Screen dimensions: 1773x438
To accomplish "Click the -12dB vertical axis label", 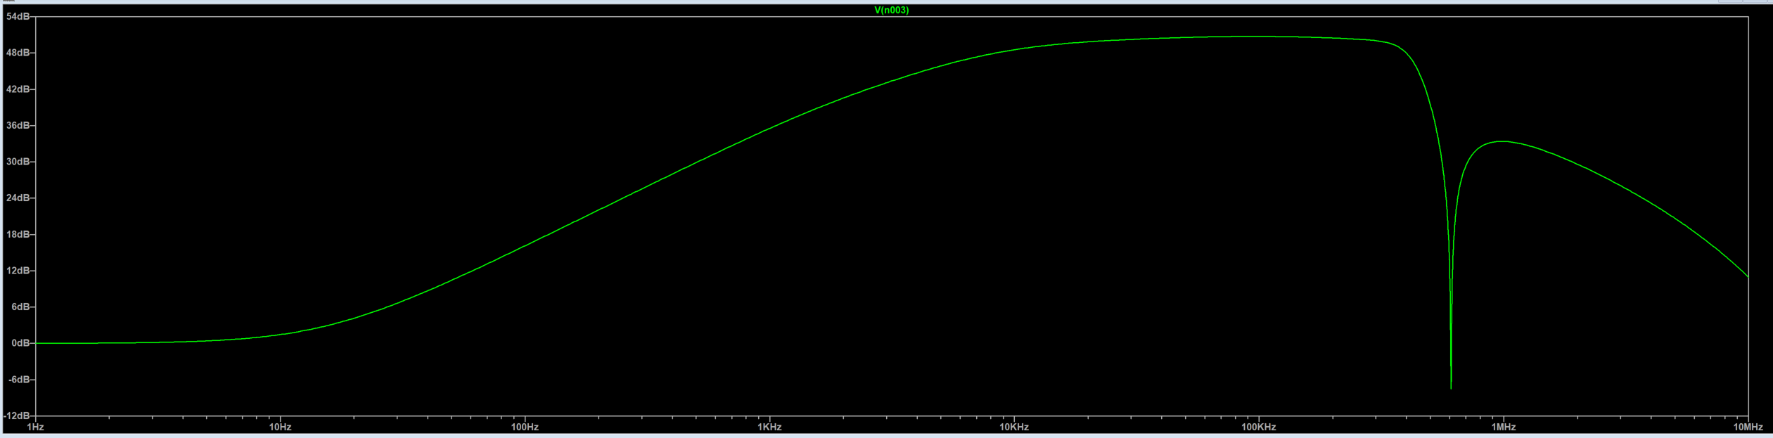I will click(16, 416).
